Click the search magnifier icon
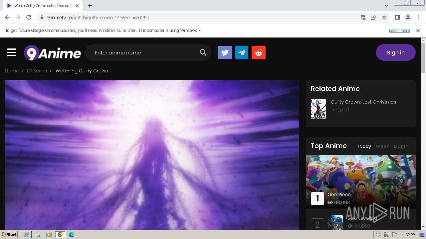This screenshot has width=426, height=239. click(x=203, y=52)
